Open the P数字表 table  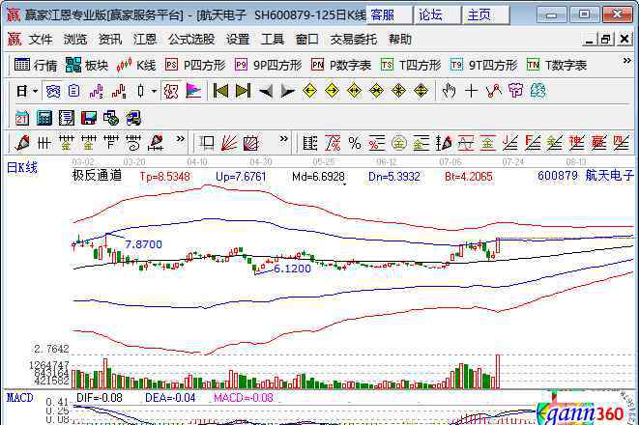tap(341, 65)
